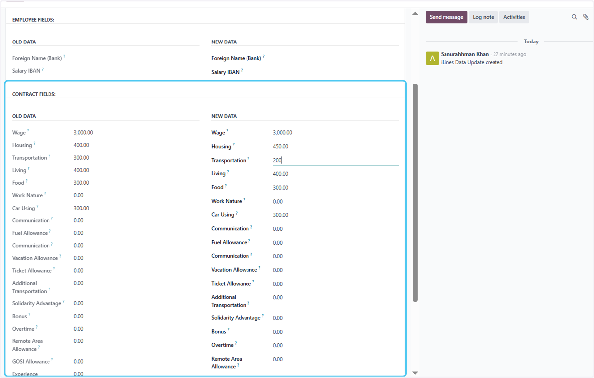The width and height of the screenshot is (594, 378).
Task: Click the New Data Wage field 3,000.00
Action: pos(336,133)
